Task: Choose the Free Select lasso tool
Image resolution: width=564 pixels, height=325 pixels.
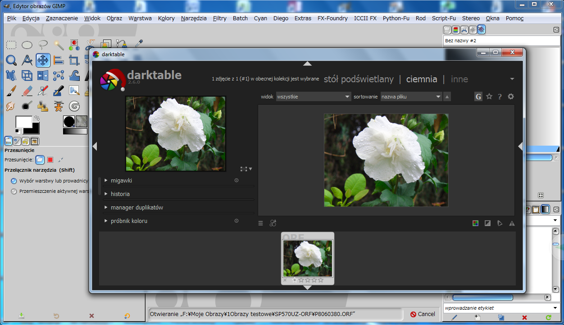Action: [x=43, y=45]
